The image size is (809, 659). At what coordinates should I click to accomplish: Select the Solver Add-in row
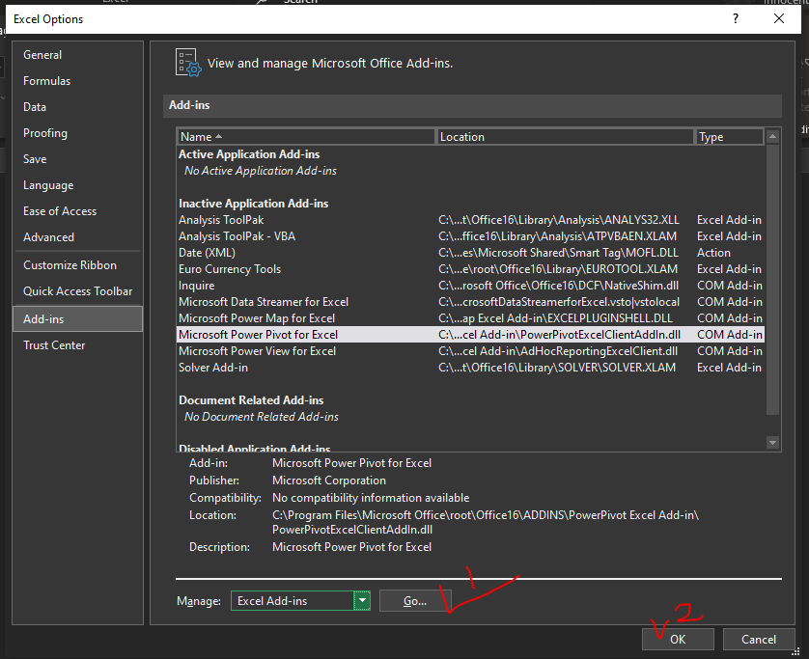tap(470, 368)
